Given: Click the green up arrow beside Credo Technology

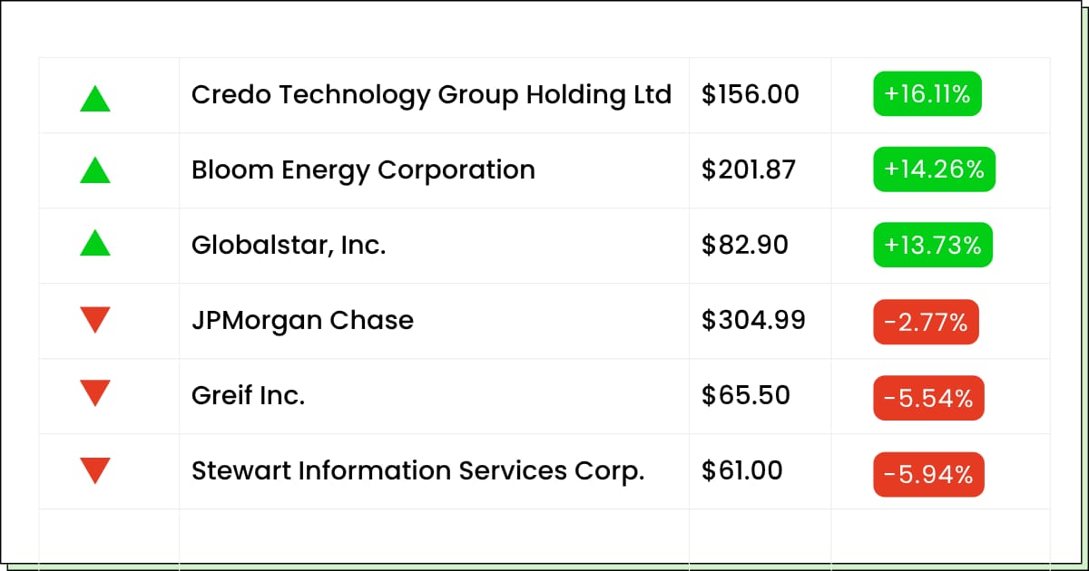Looking at the screenshot, I should [95, 98].
